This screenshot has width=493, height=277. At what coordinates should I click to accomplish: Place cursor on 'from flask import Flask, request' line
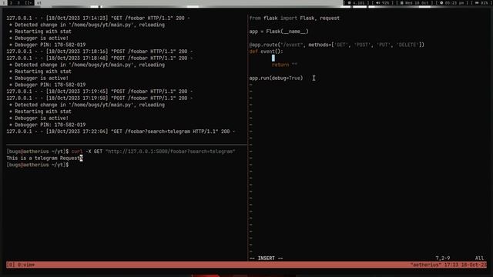click(x=294, y=18)
